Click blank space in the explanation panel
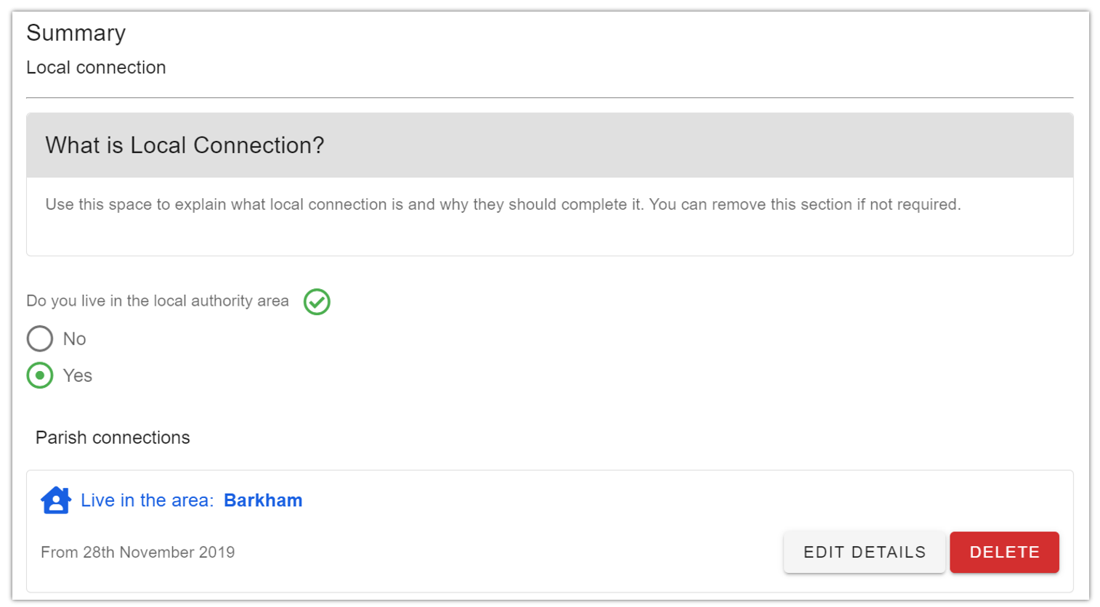Screen dimensions: 1100x607 549,236
